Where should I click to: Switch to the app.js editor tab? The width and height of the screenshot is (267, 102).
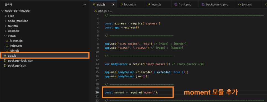click(103, 4)
